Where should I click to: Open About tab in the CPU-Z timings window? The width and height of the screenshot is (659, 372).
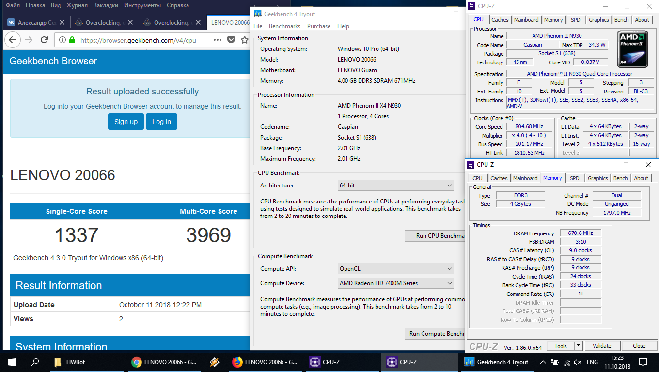[641, 178]
